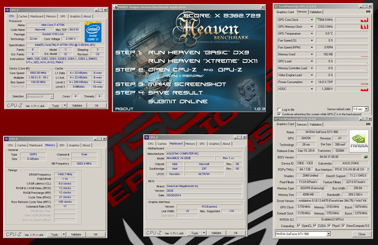Switch to Caches tab in CPU-Z CPU window
Image resolution: width=378 pixels, height=245 pixels.
[23, 16]
